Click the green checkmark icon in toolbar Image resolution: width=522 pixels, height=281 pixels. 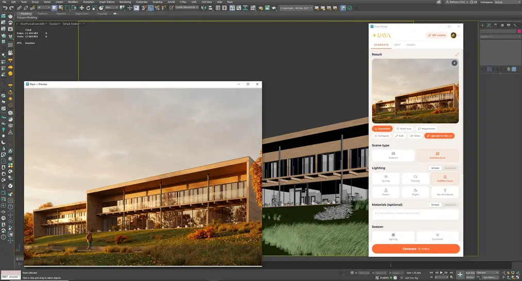[349, 8]
